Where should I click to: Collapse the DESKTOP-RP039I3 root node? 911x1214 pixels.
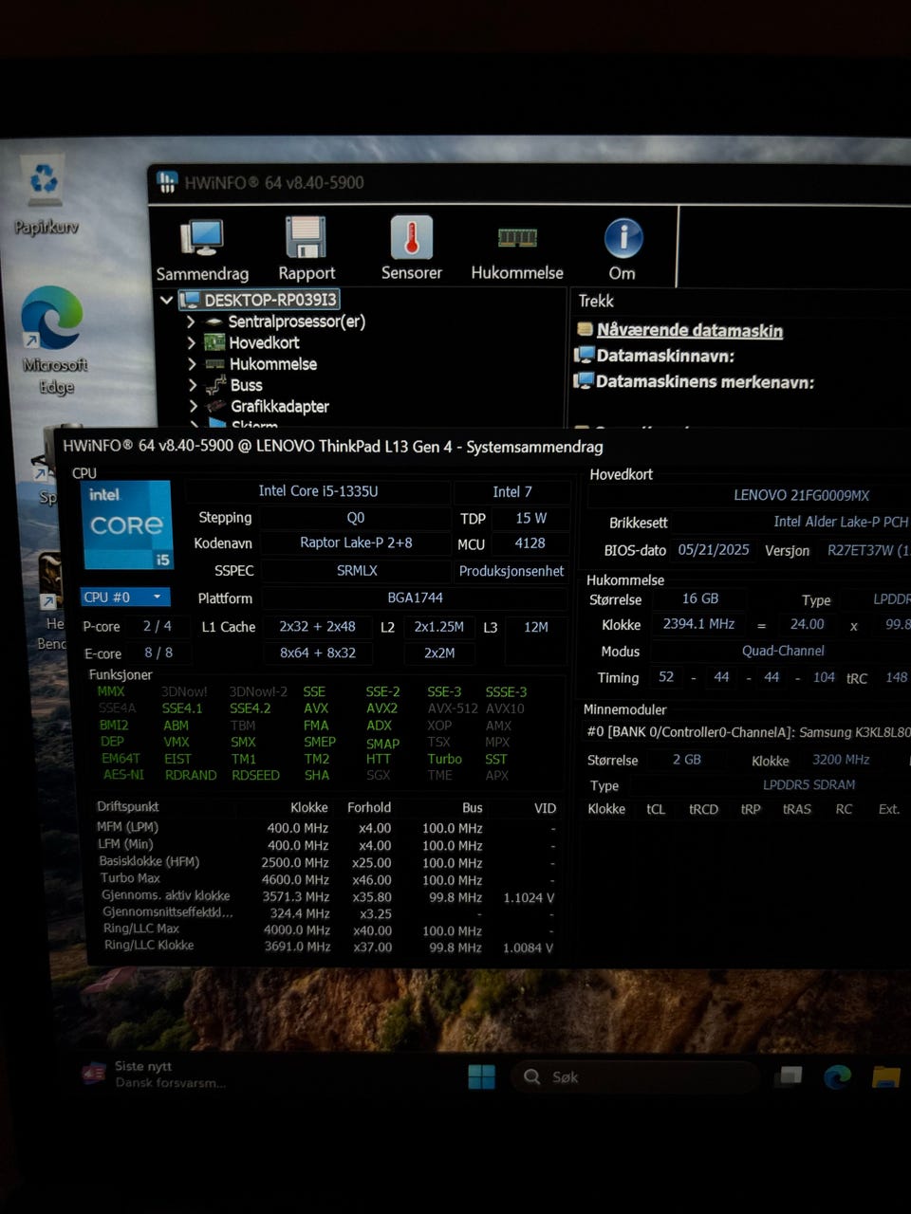click(167, 300)
